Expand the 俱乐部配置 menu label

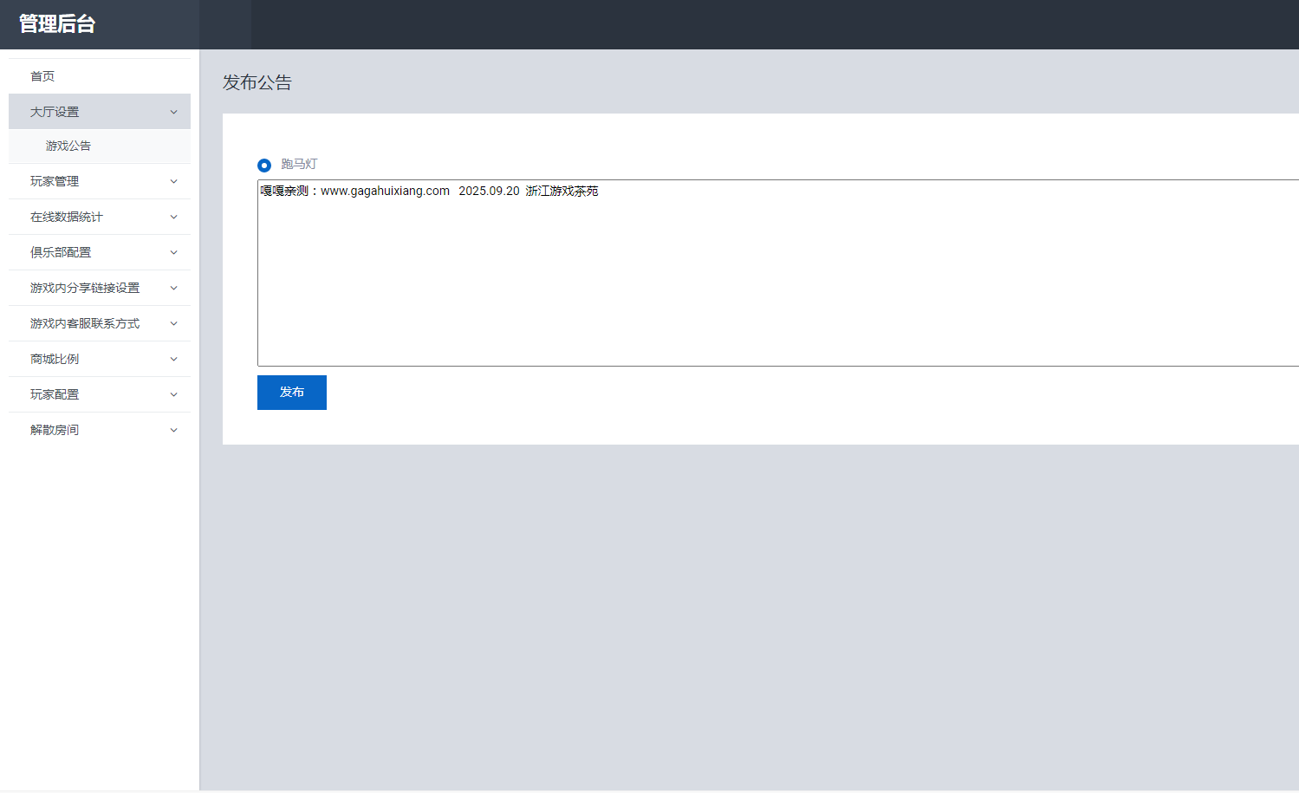pyautogui.click(x=61, y=252)
